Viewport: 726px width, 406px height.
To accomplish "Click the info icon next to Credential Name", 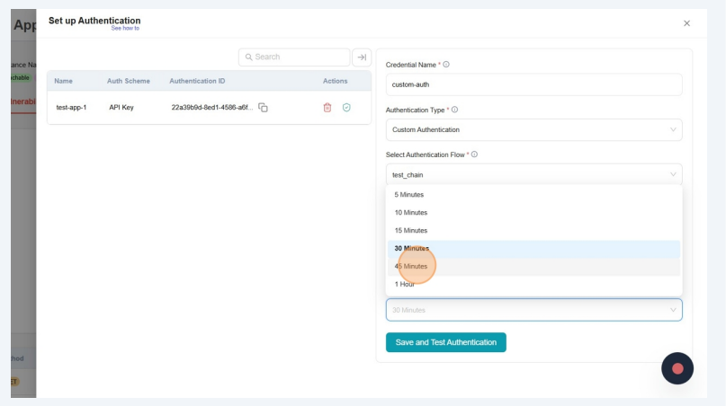I will pos(446,65).
